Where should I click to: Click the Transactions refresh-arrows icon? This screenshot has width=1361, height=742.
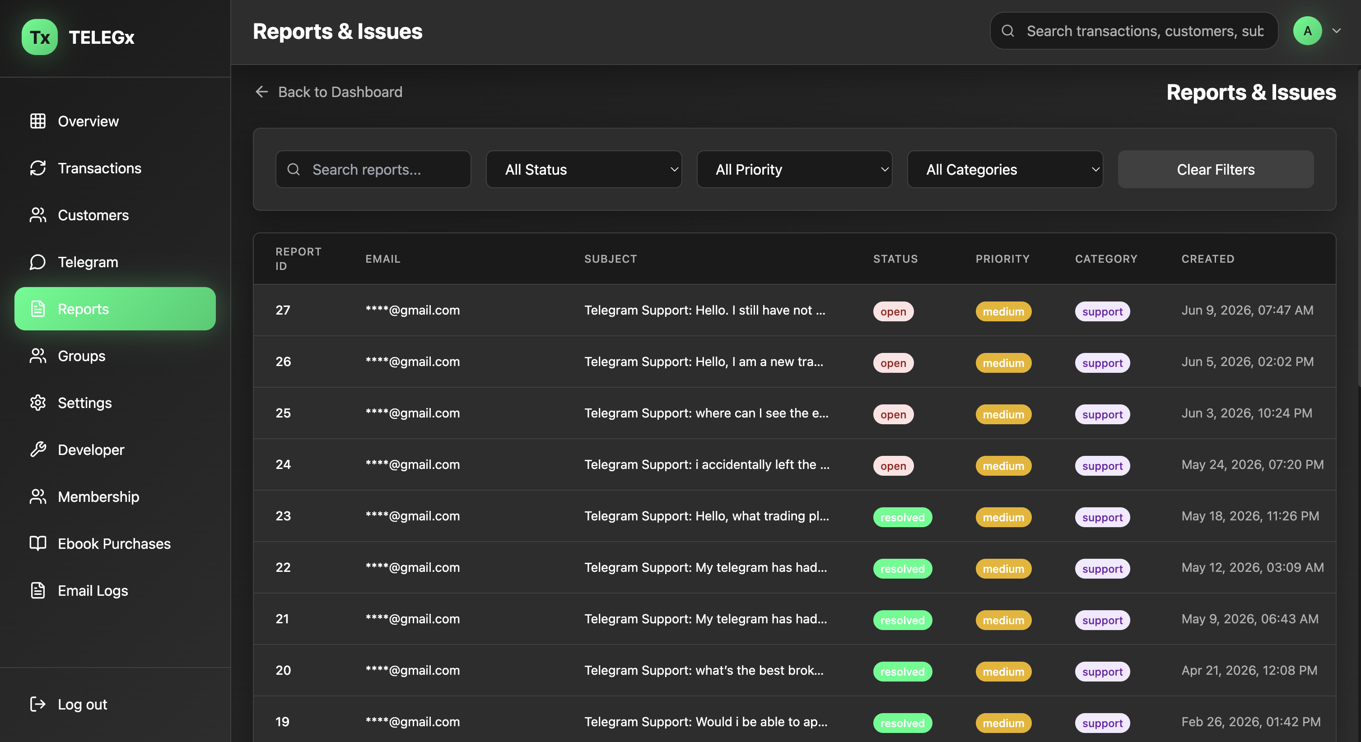coord(37,168)
